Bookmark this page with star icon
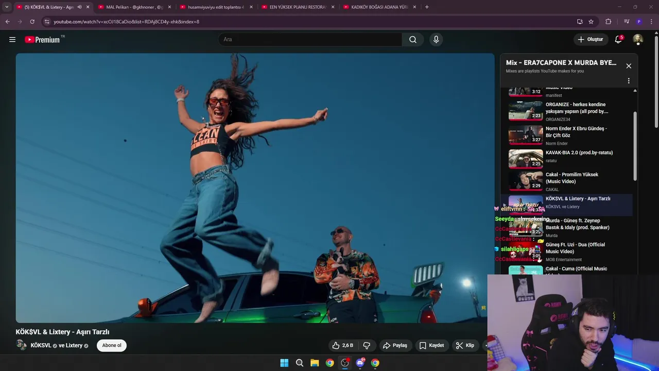Viewport: 659px width, 371px height. 591,22
